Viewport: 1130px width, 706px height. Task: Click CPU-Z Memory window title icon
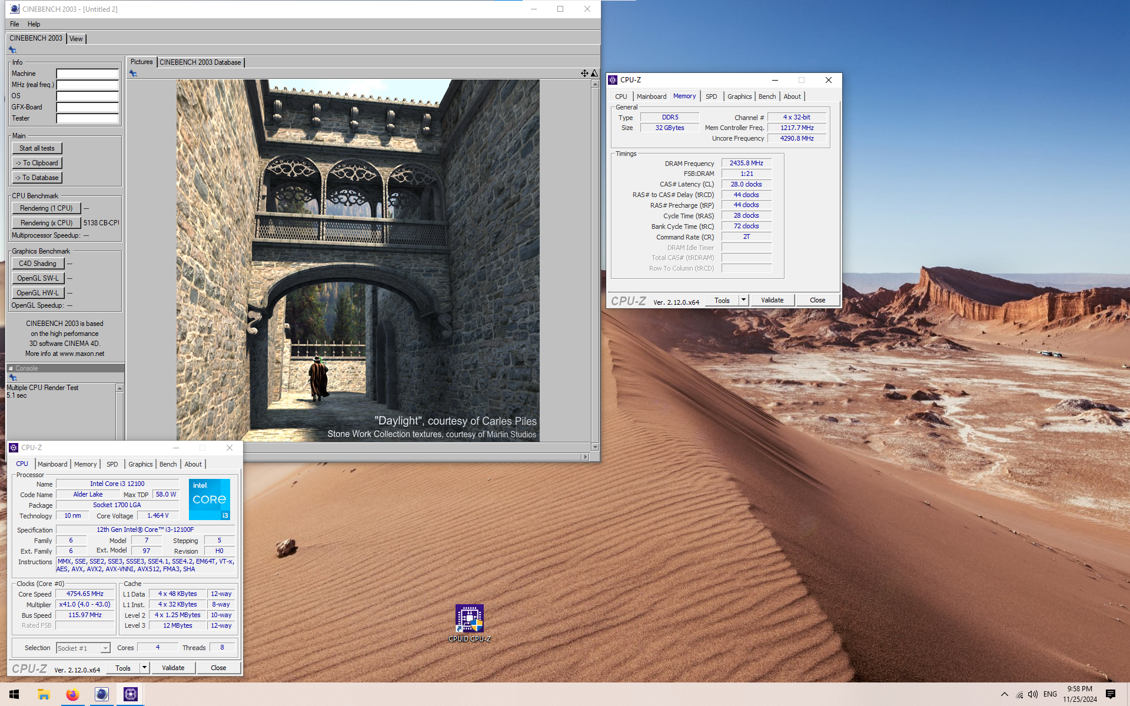click(613, 80)
